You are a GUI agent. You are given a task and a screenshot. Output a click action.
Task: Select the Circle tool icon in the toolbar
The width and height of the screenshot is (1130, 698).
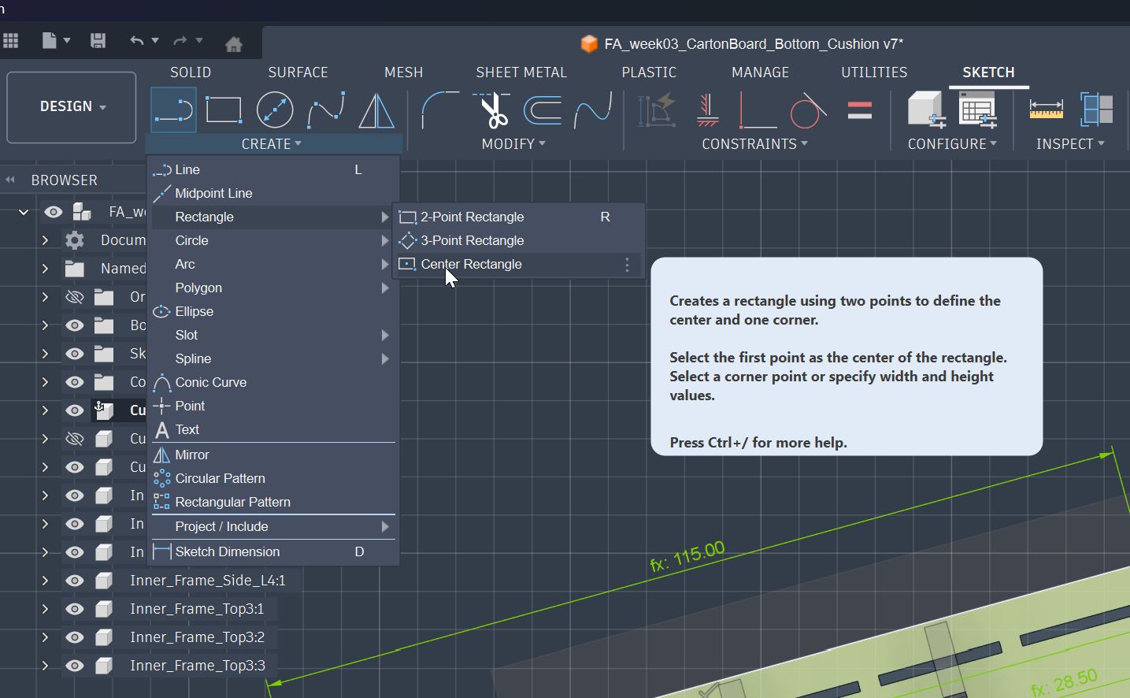[275, 110]
